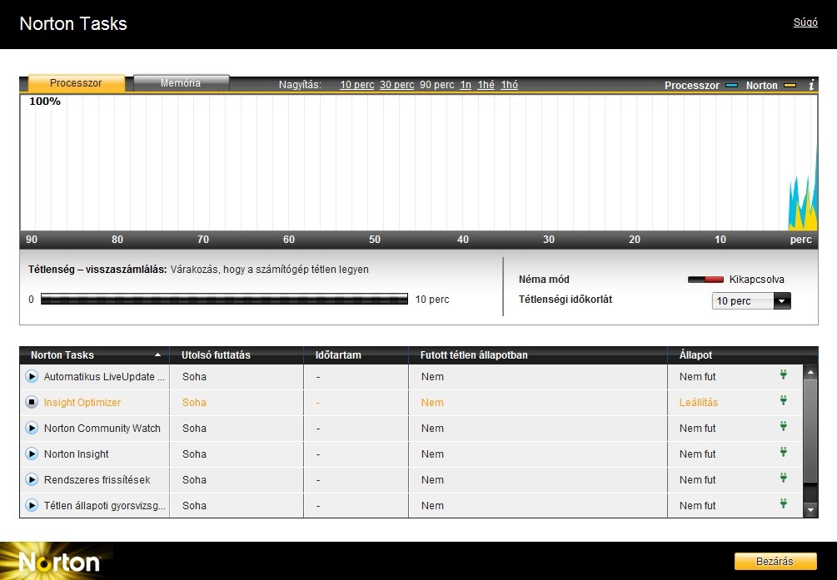837x580 pixels.
Task: Sort by Norton Tasks column arrow
Action: click(x=157, y=354)
